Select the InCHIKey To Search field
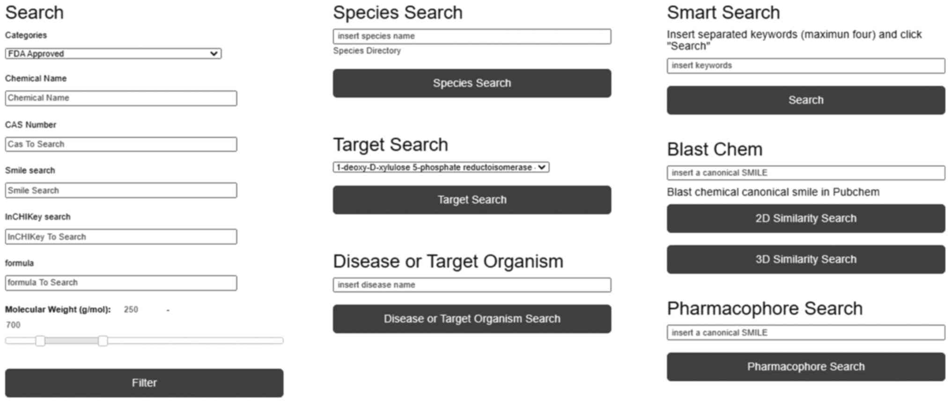 (x=121, y=237)
